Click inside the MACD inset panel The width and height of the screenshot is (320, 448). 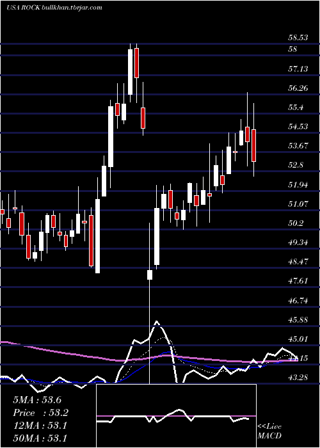pyautogui.click(x=176, y=416)
